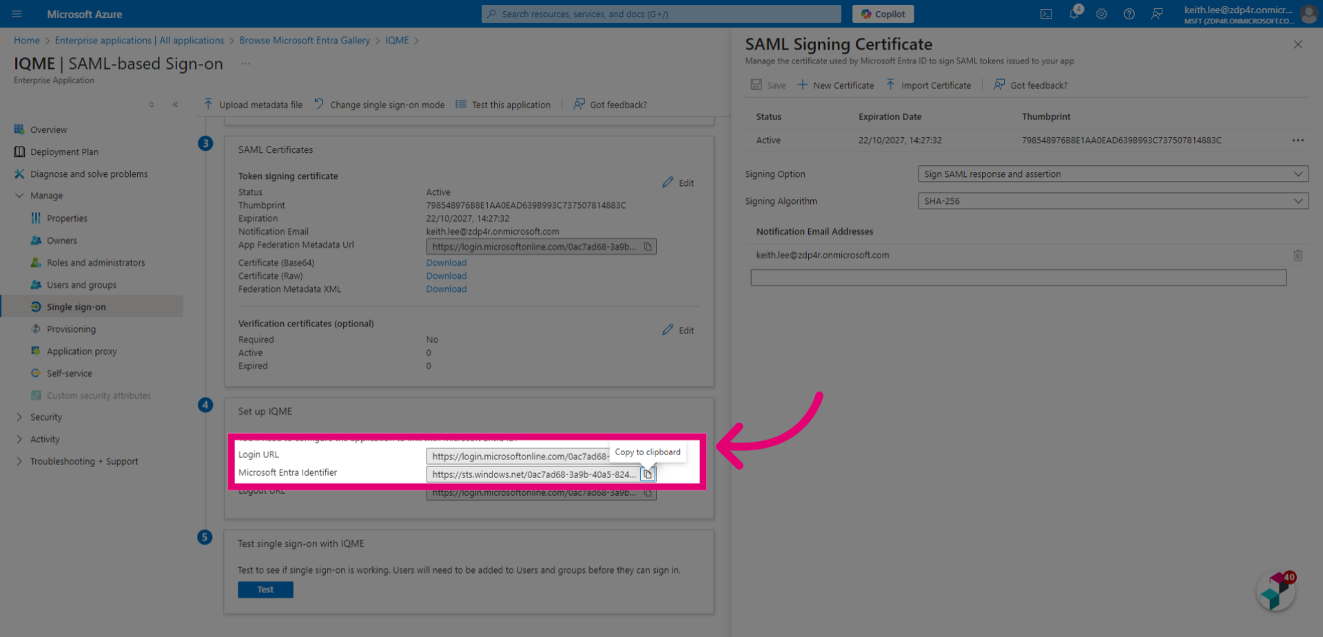Go to Home breadcrumb
This screenshot has width=1323, height=637.
tap(27, 41)
